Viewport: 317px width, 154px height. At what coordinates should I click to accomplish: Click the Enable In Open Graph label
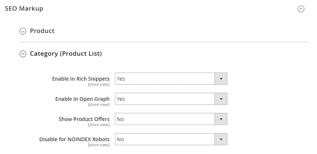point(82,99)
